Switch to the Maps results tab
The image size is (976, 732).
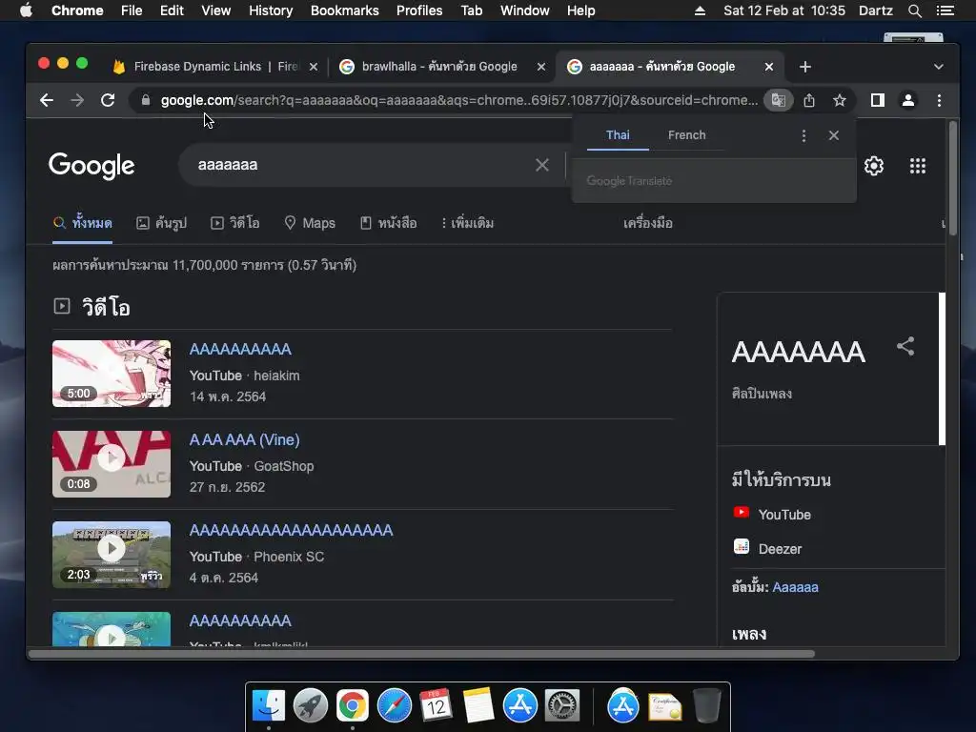(x=310, y=223)
